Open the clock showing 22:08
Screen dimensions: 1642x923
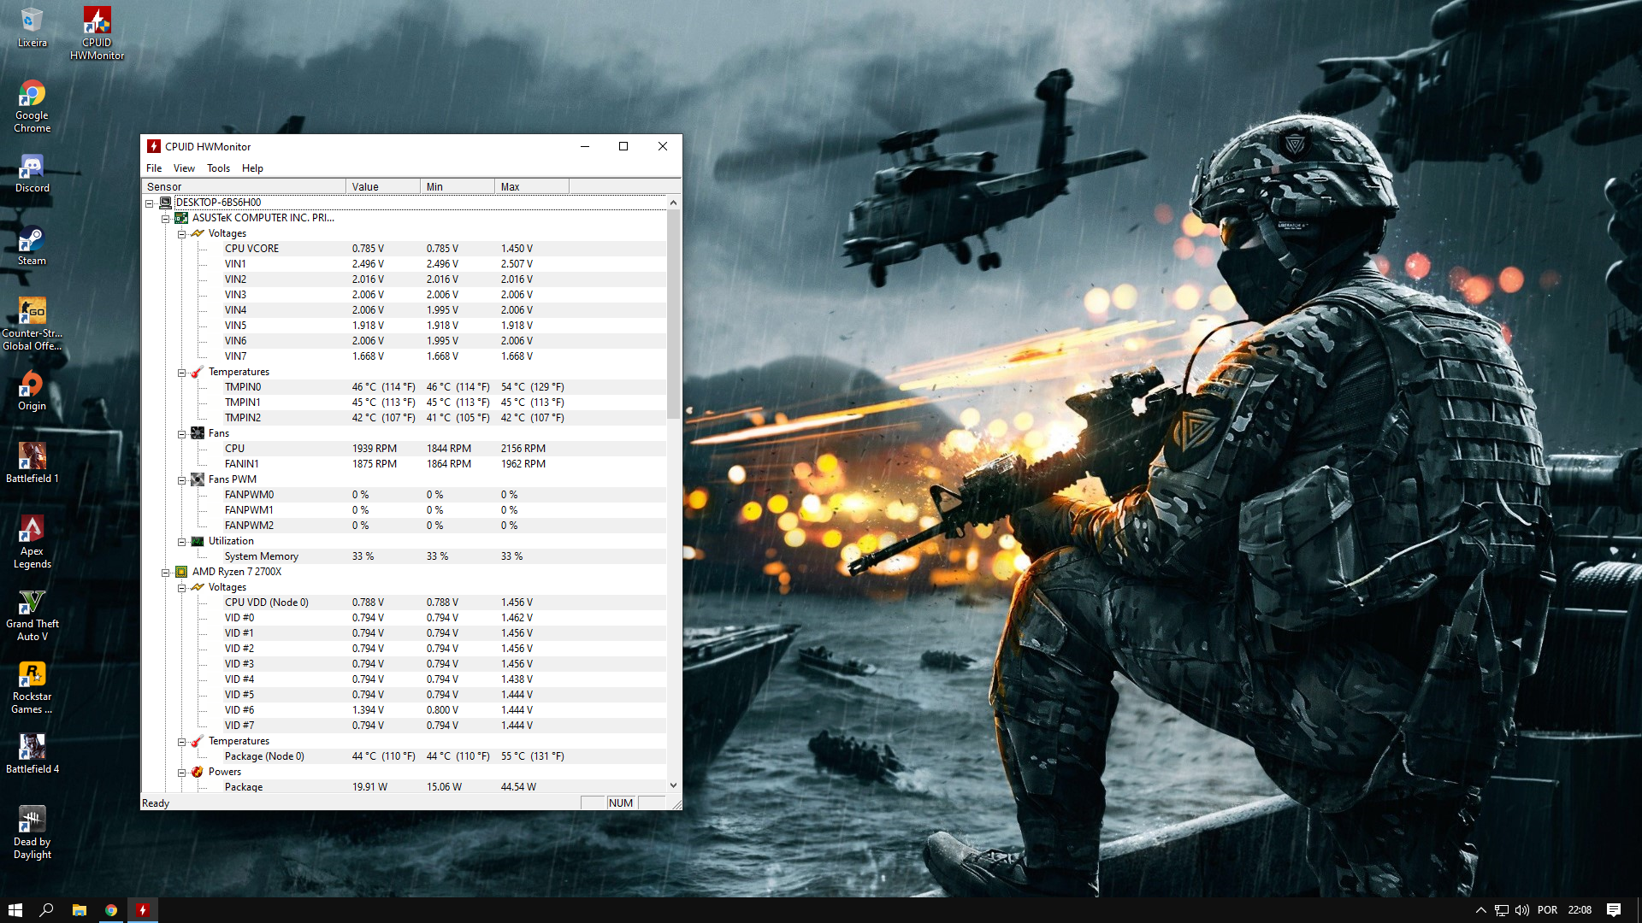coord(1580,910)
